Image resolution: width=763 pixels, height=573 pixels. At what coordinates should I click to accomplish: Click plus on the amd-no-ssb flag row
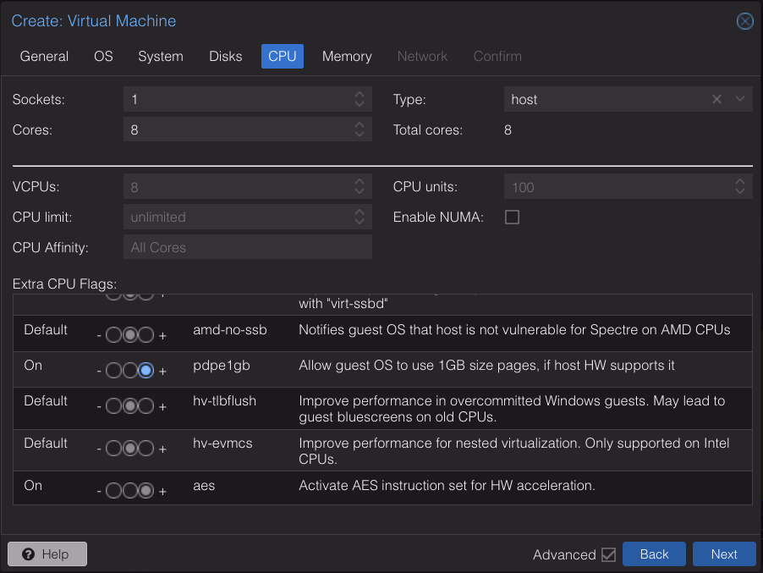(162, 334)
